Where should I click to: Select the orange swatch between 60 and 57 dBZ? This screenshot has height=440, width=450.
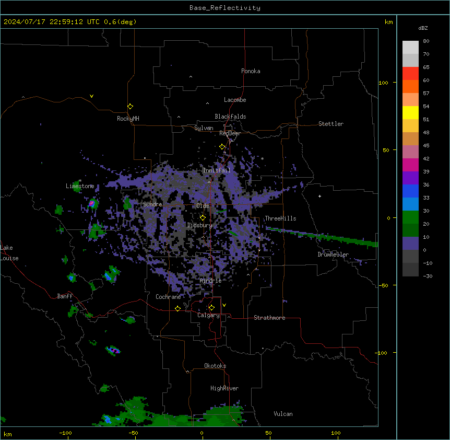410,86
